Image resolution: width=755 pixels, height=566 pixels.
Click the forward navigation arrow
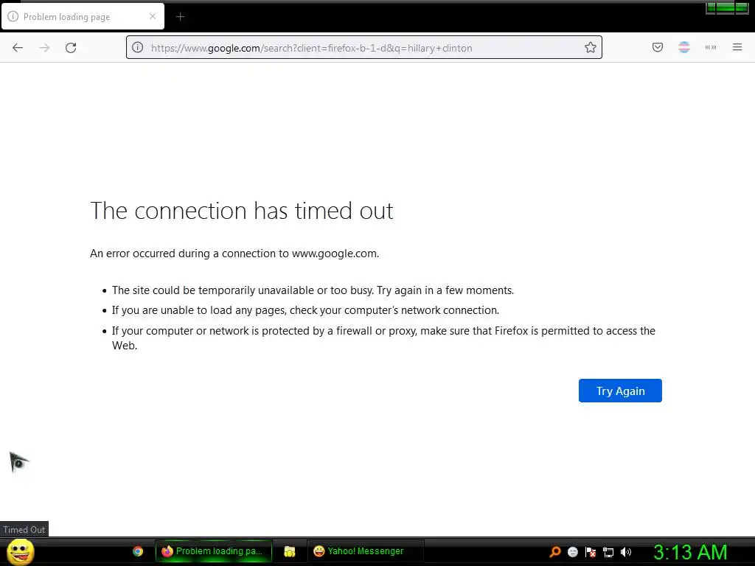click(44, 48)
